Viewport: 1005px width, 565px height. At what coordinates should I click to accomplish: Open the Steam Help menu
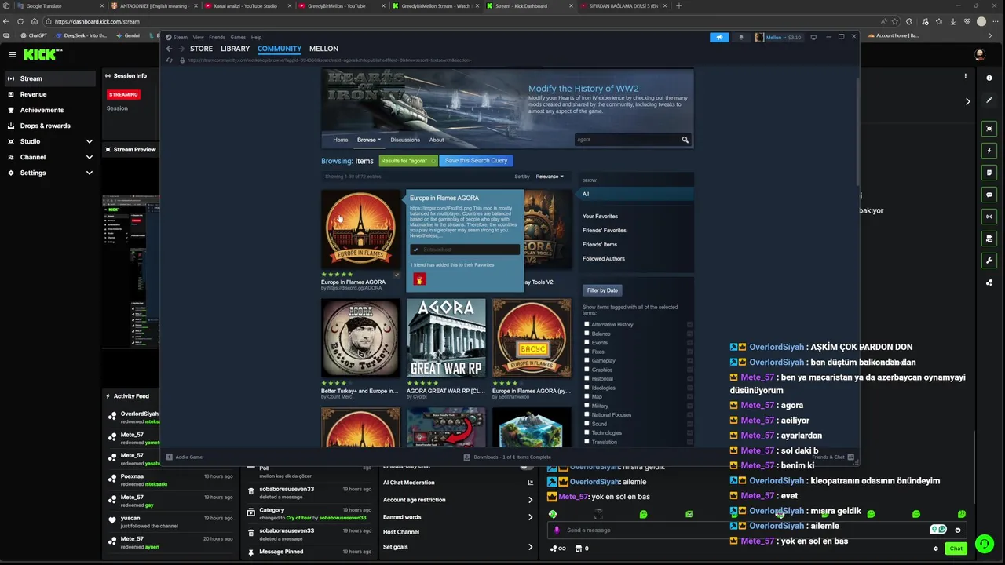tap(256, 37)
